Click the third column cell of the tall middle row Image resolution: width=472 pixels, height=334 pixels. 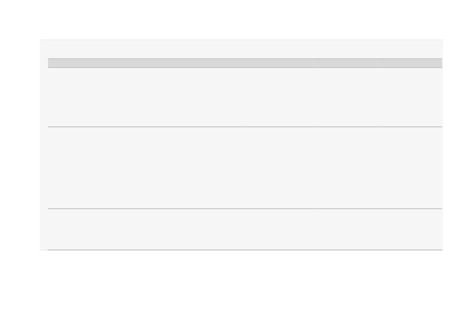(279, 168)
